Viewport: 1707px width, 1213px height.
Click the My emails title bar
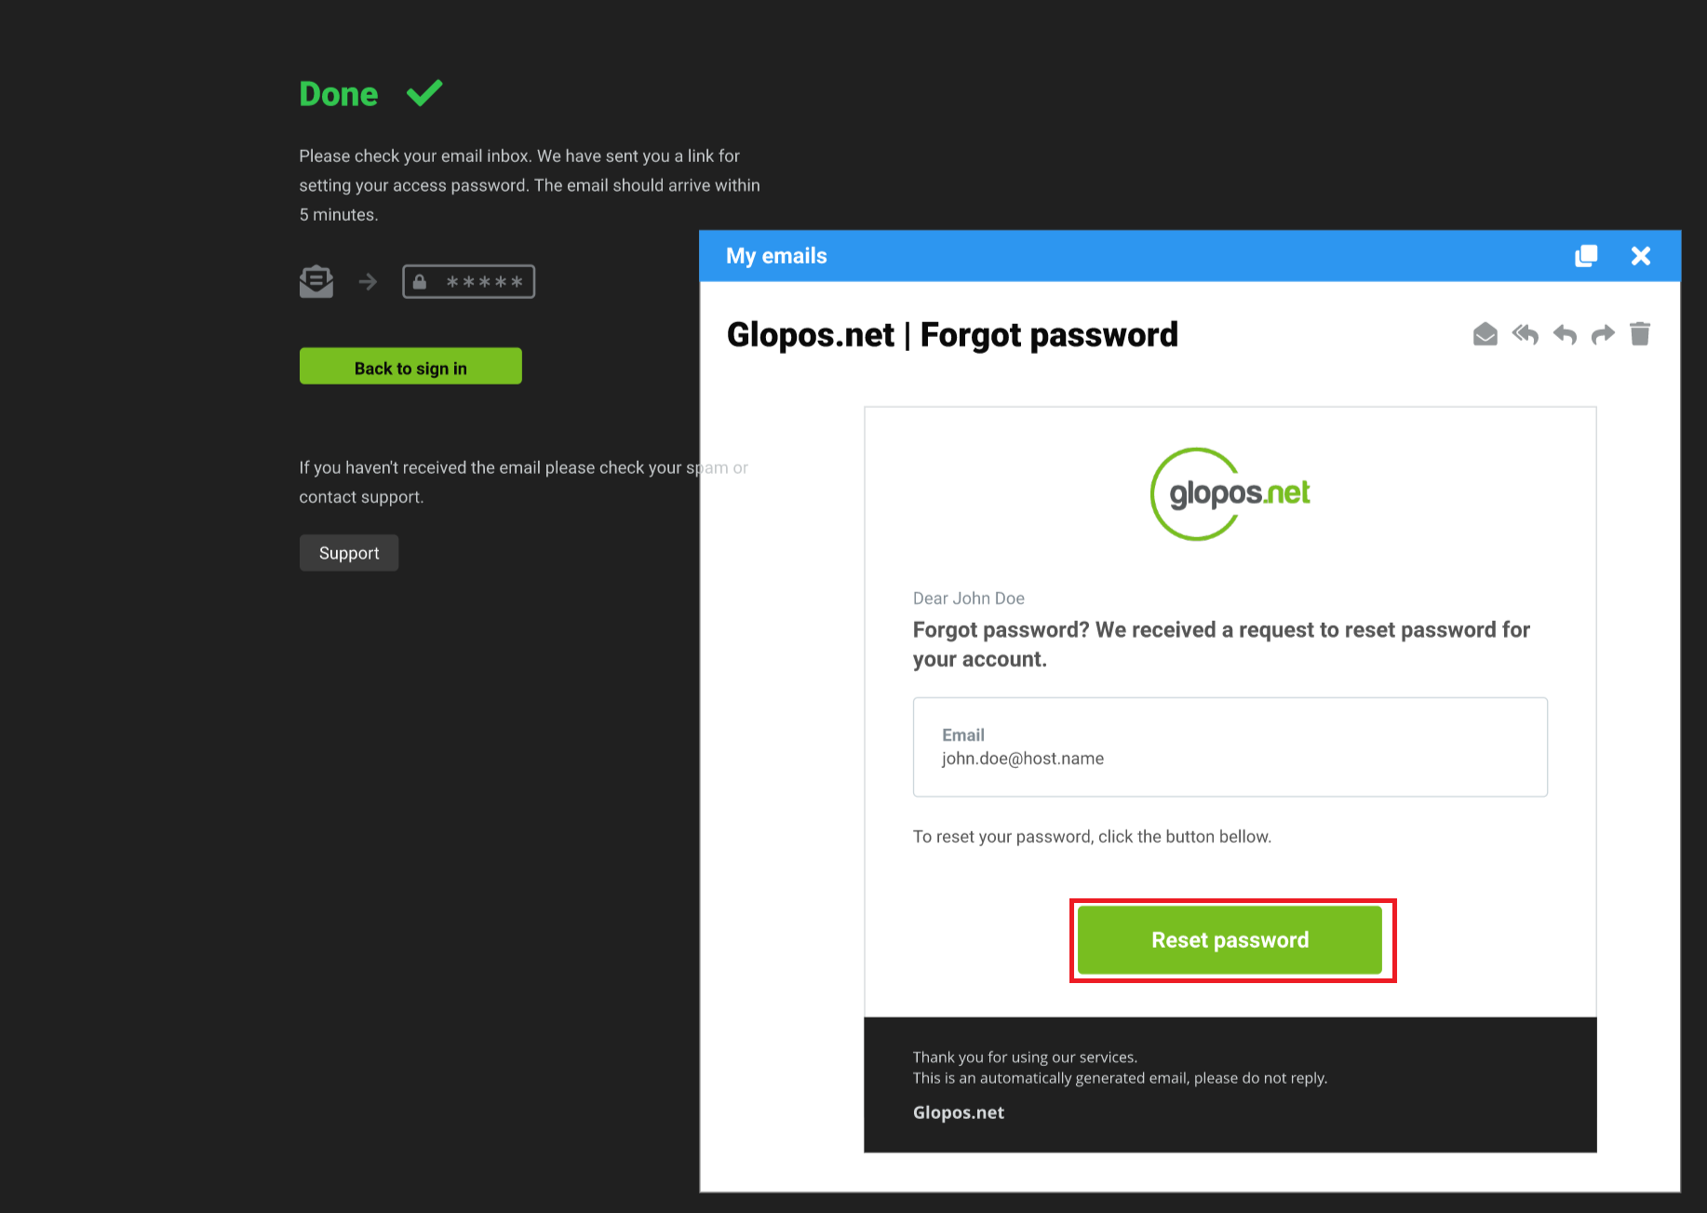[1117, 256]
